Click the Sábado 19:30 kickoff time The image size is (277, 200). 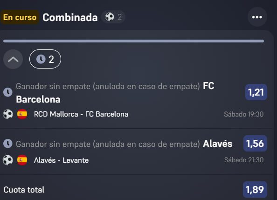pyautogui.click(x=244, y=114)
